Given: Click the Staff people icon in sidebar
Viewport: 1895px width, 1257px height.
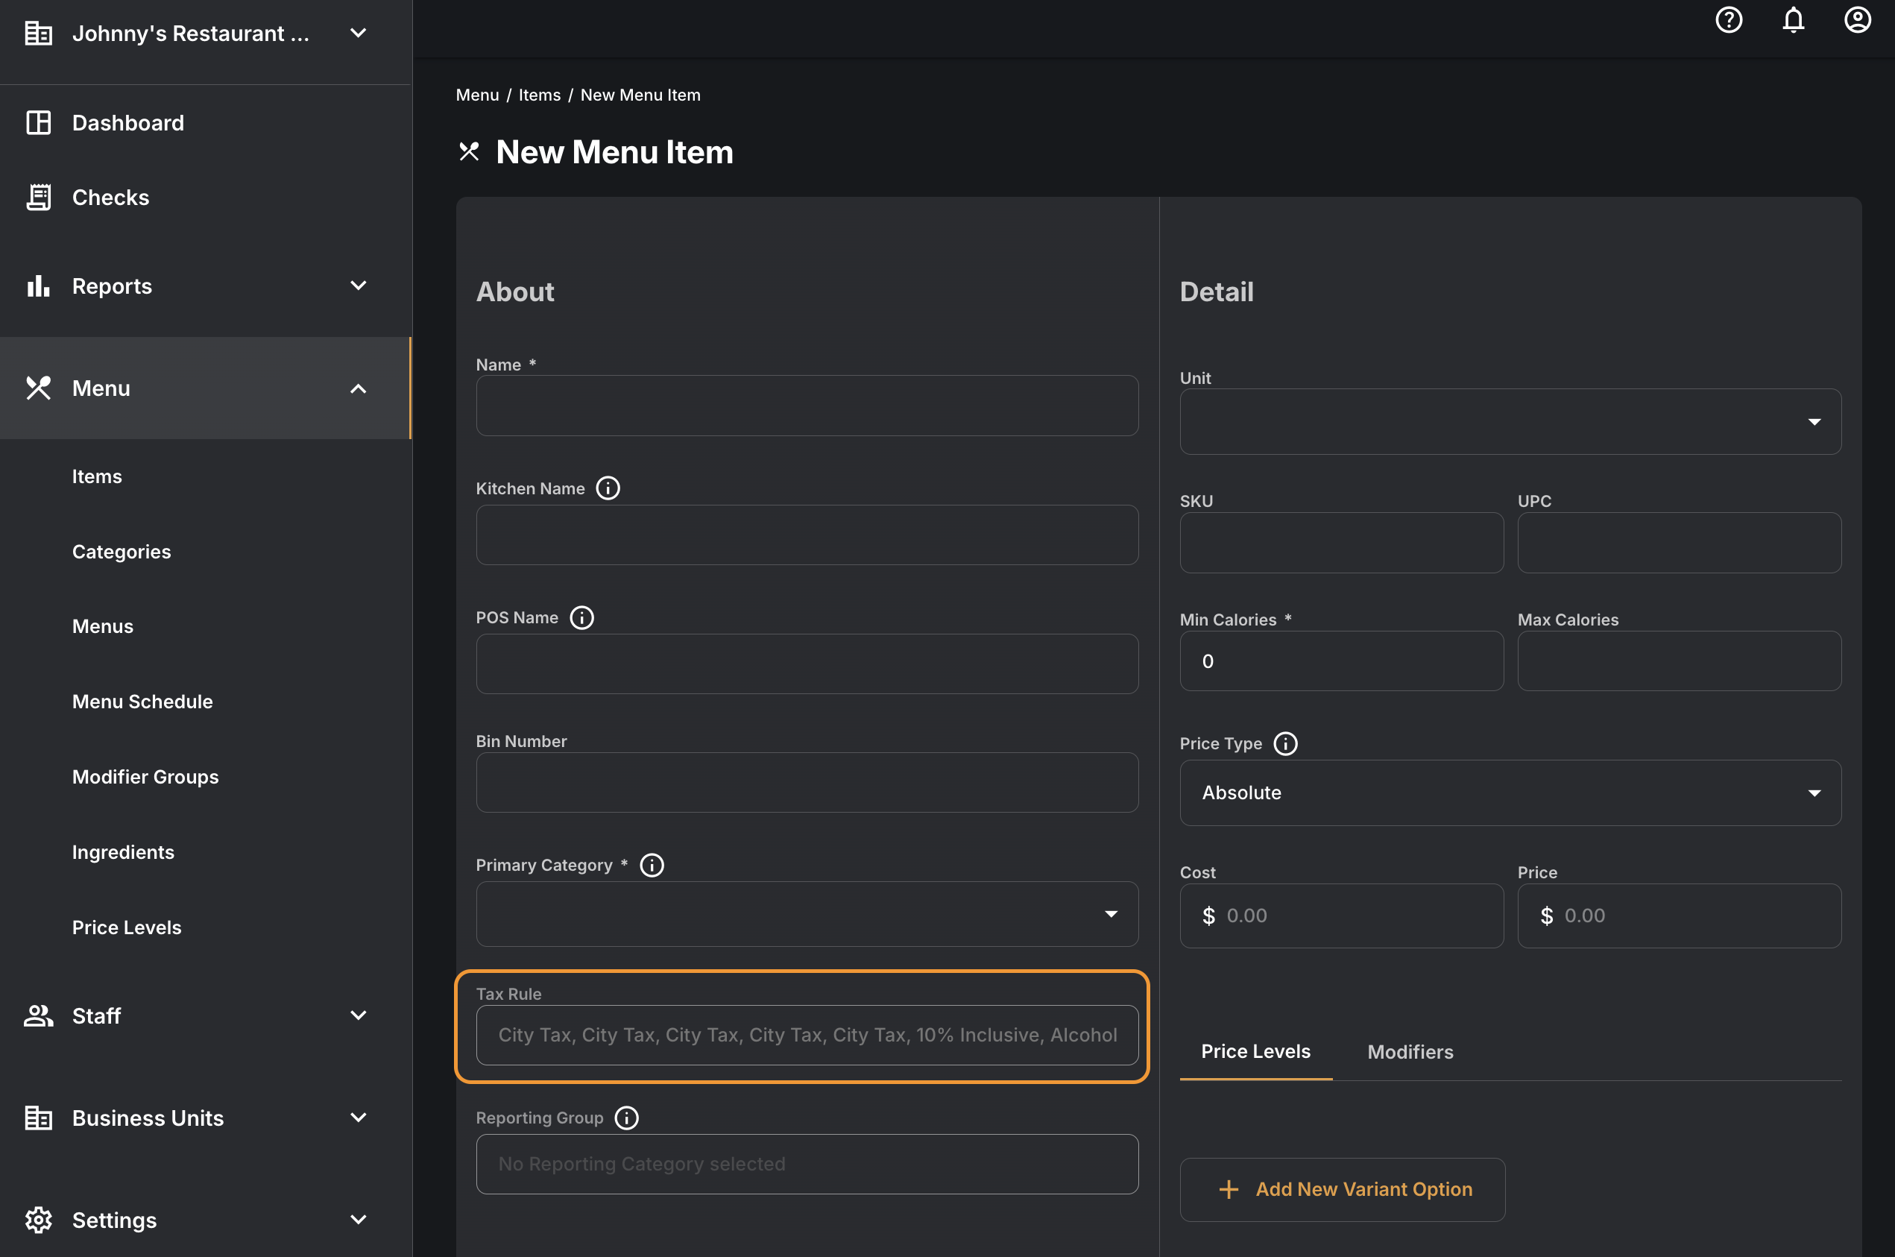Looking at the screenshot, I should (39, 1015).
